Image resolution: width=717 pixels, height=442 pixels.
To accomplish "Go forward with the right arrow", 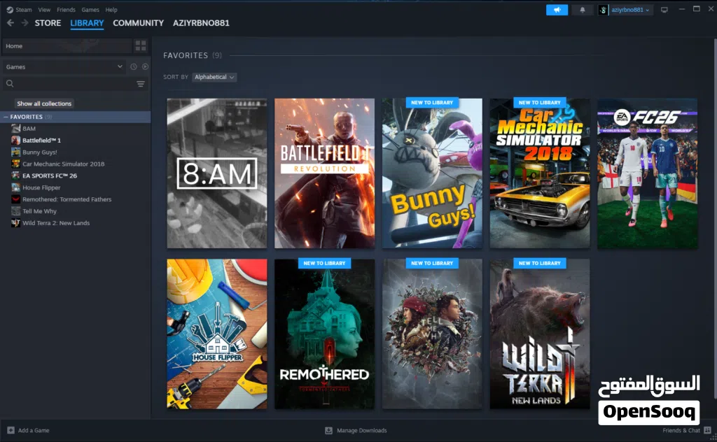I will [25, 23].
